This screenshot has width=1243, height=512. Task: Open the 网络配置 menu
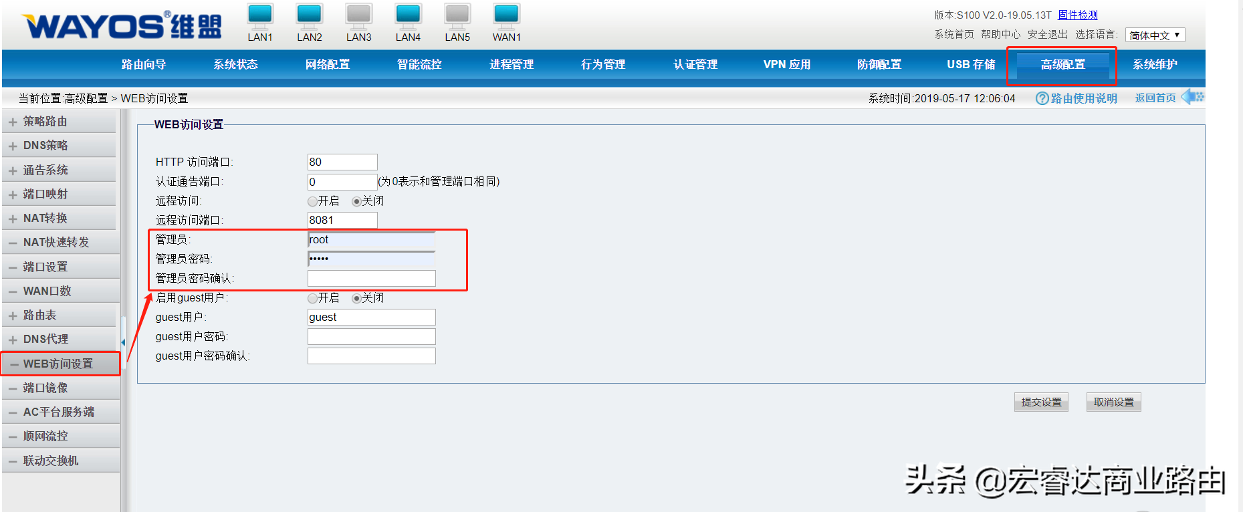click(x=328, y=64)
